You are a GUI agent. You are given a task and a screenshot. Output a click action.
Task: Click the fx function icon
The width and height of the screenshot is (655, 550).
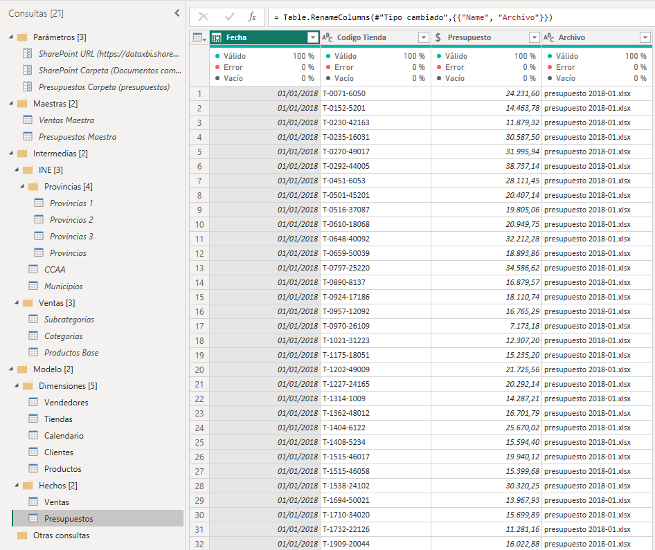click(252, 17)
